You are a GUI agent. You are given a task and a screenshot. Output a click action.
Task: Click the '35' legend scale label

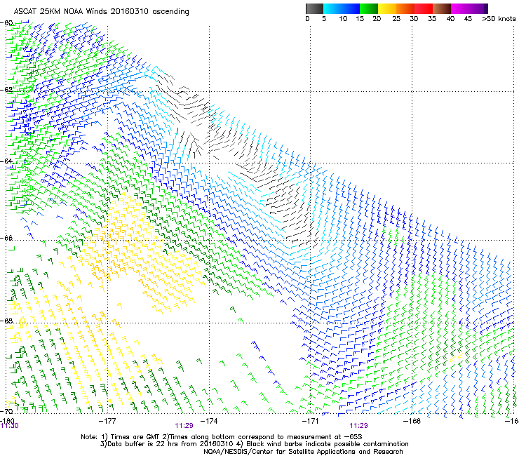coord(432,19)
